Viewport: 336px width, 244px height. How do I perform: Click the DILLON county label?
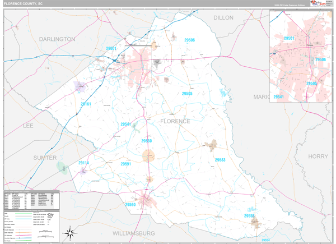click(x=223, y=18)
